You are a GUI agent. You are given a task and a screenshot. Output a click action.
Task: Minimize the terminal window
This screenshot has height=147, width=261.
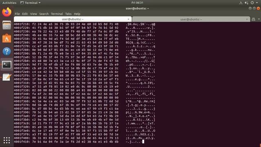(x=250, y=8)
